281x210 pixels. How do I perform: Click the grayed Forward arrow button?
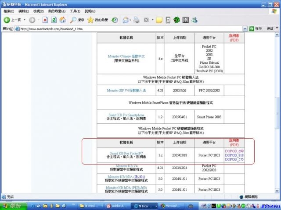[x=32, y=20]
